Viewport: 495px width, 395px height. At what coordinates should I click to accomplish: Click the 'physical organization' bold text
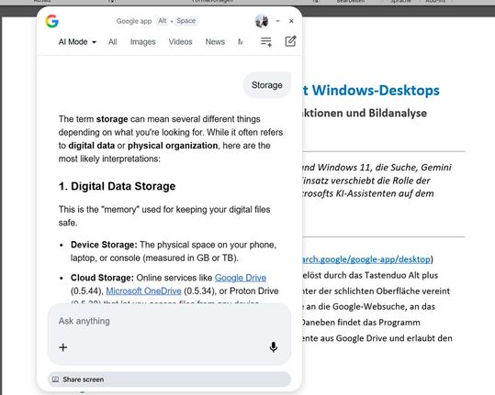(173, 146)
